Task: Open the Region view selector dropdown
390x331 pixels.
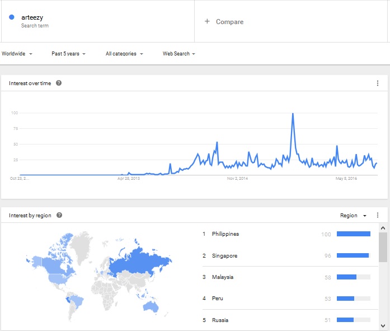Action: tap(353, 216)
